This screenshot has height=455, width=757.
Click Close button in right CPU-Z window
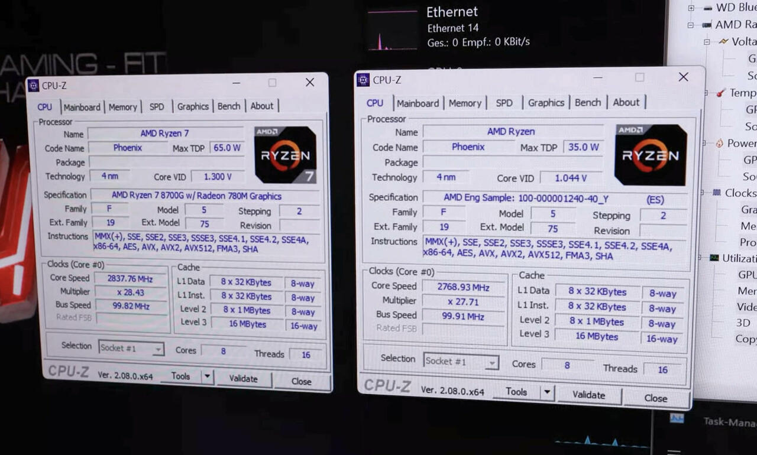click(x=655, y=398)
